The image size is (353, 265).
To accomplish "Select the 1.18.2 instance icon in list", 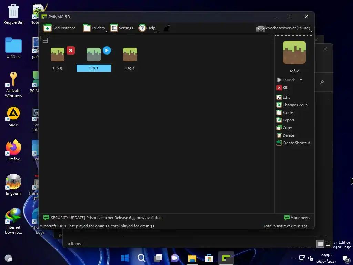I will [94, 55].
